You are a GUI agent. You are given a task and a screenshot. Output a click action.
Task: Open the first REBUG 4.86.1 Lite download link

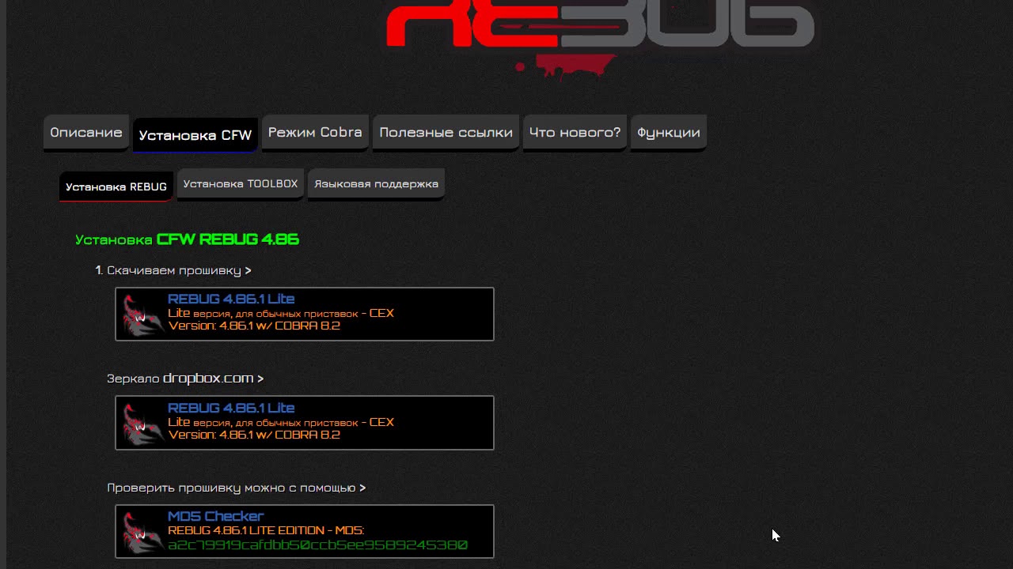(231, 300)
